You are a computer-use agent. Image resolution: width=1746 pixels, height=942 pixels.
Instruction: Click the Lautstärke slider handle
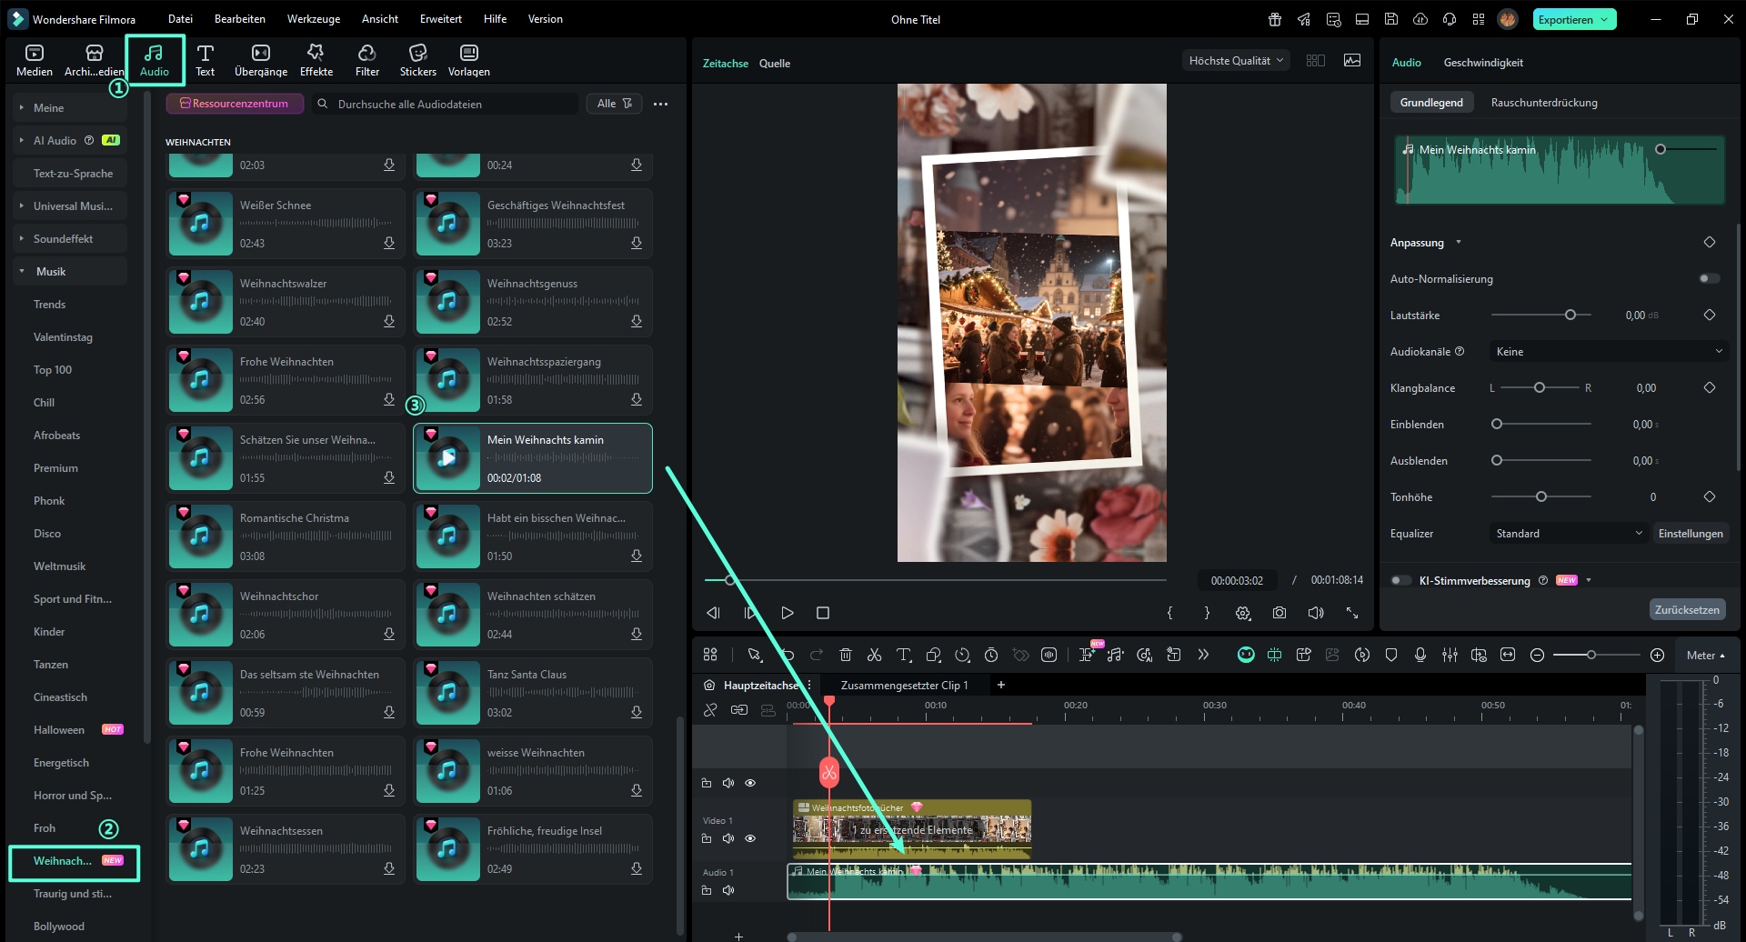point(1570,316)
